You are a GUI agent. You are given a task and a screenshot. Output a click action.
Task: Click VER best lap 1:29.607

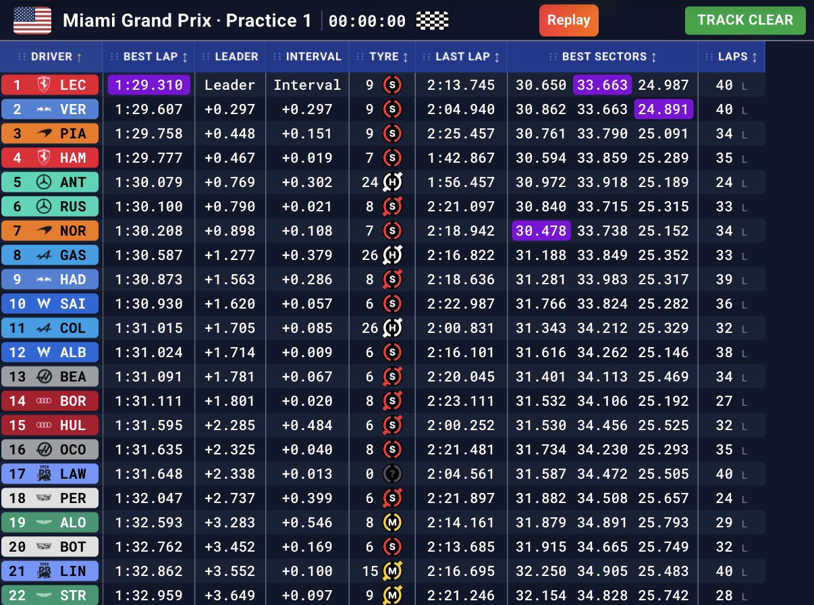pyautogui.click(x=149, y=109)
